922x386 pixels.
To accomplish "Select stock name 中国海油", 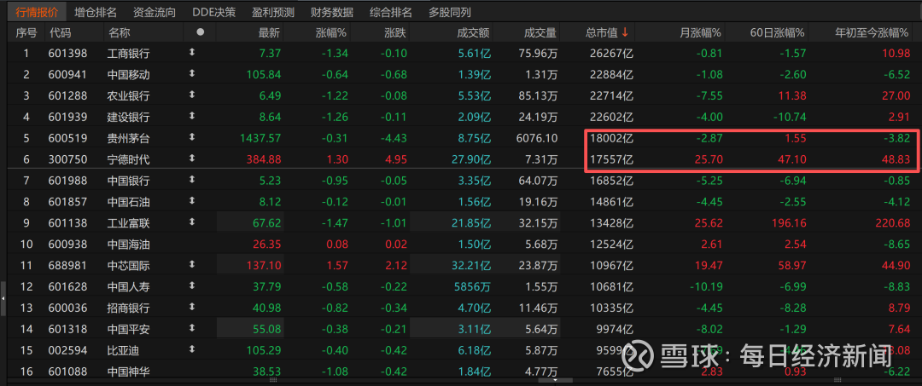I will coord(129,244).
